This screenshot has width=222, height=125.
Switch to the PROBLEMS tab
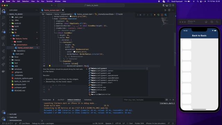click(x=47, y=100)
